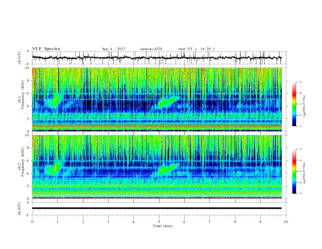Click the "Time (min)" x-axis label
Screen dimensions: 322x249
(x=163, y=226)
